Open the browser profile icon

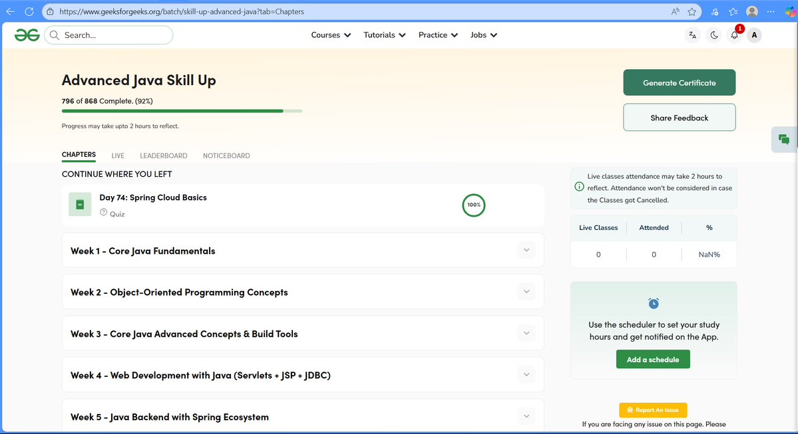click(751, 11)
